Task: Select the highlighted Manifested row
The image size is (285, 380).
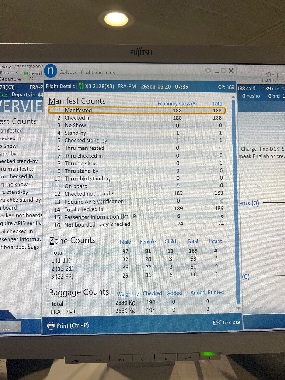Action: pos(137,110)
